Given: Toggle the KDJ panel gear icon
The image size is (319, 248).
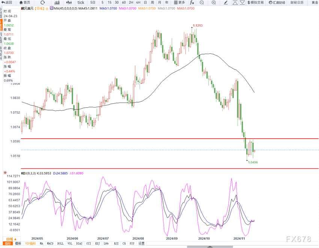Looking at the screenshot, I should click(x=5, y=173).
